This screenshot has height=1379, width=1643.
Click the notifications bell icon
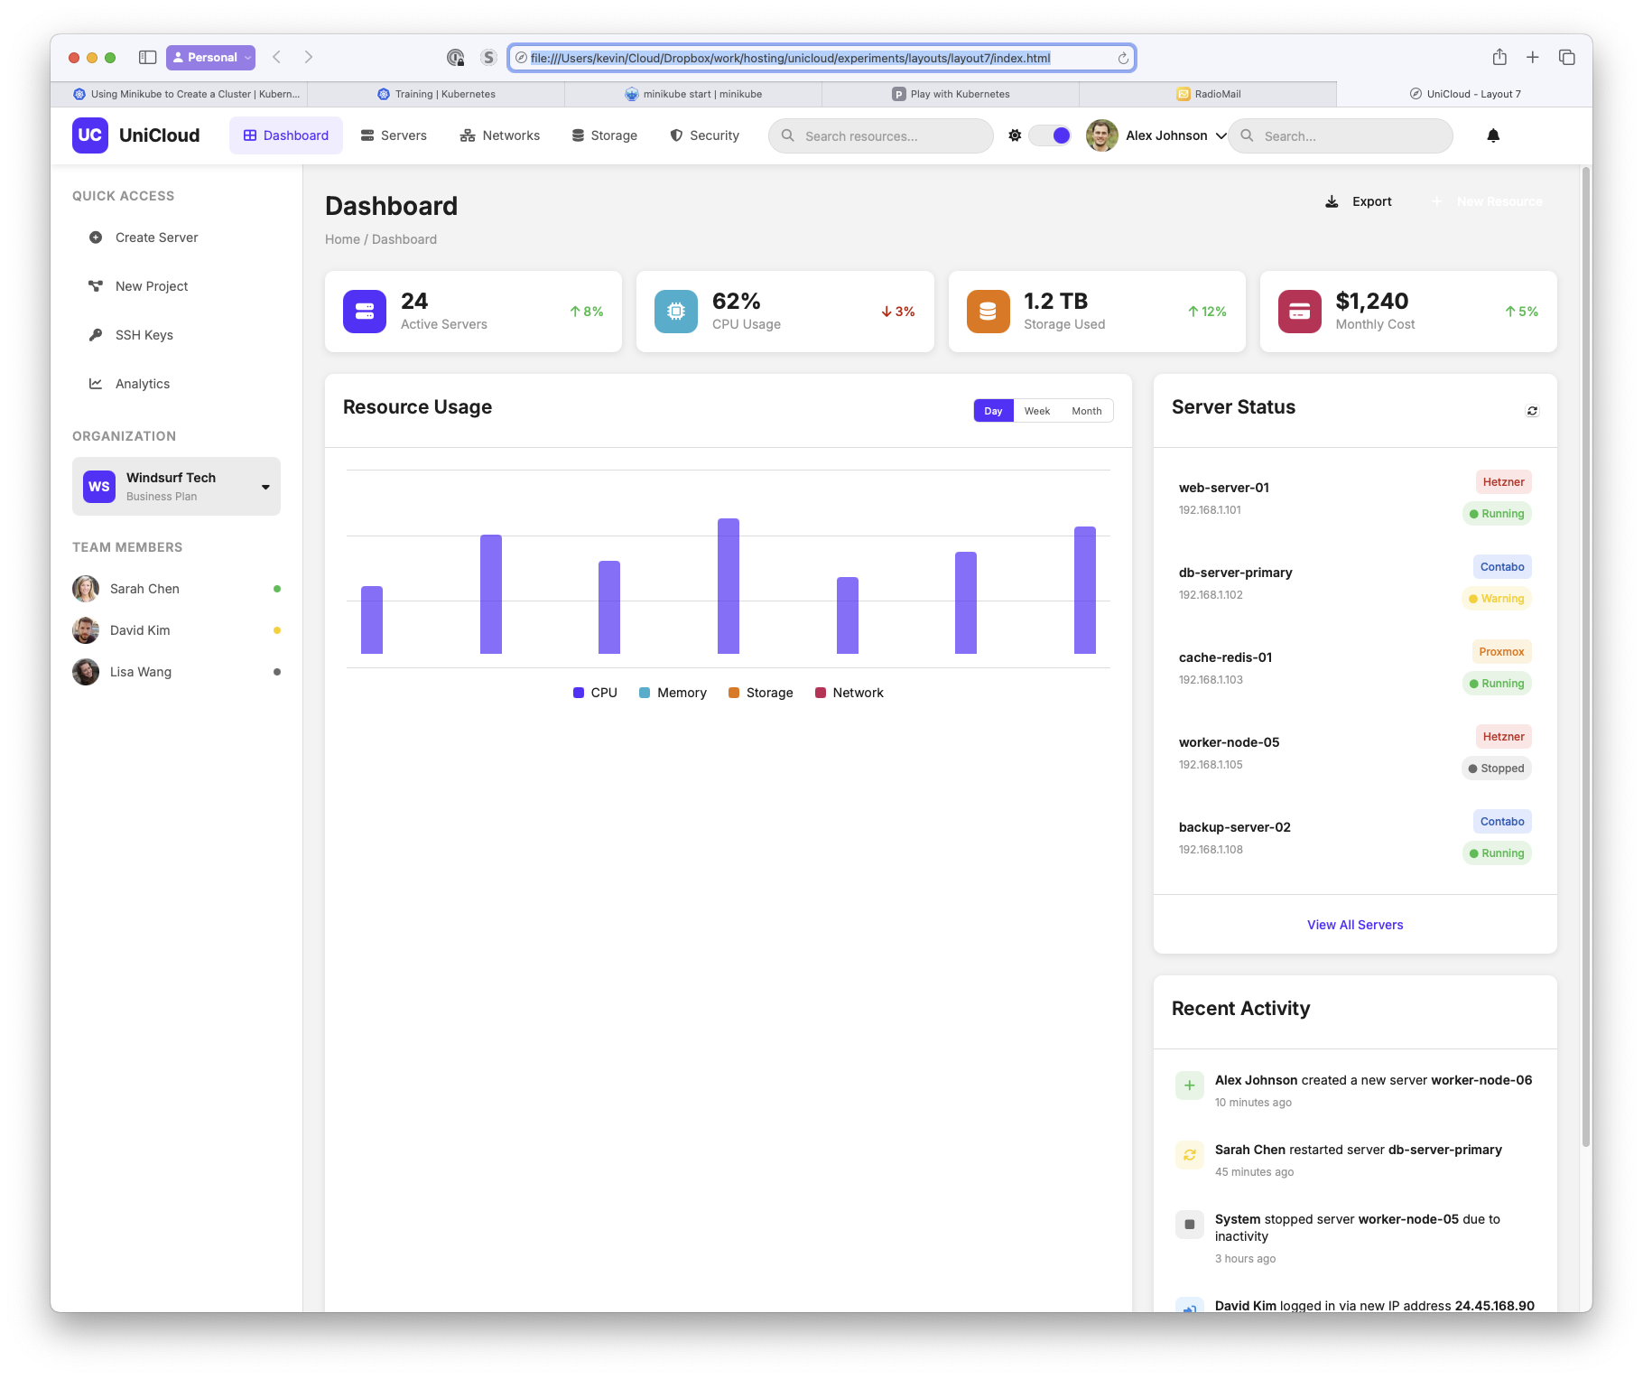tap(1493, 135)
